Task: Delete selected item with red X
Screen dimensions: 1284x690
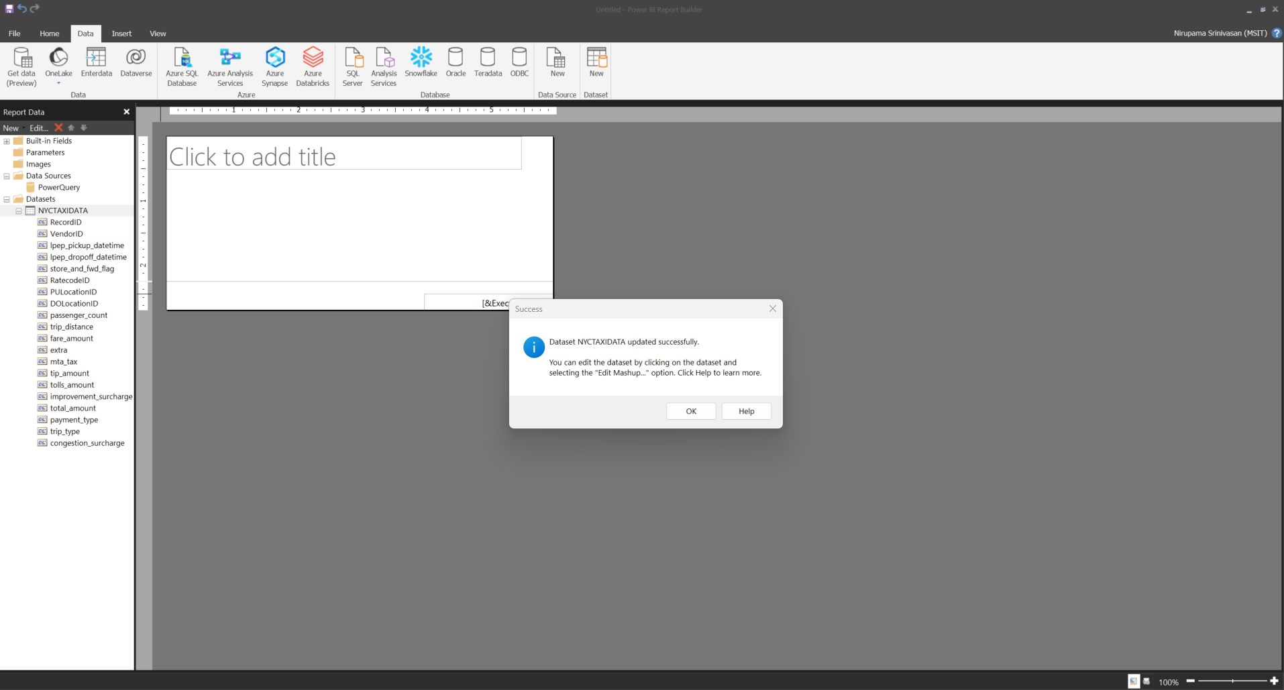Action: pyautogui.click(x=58, y=127)
